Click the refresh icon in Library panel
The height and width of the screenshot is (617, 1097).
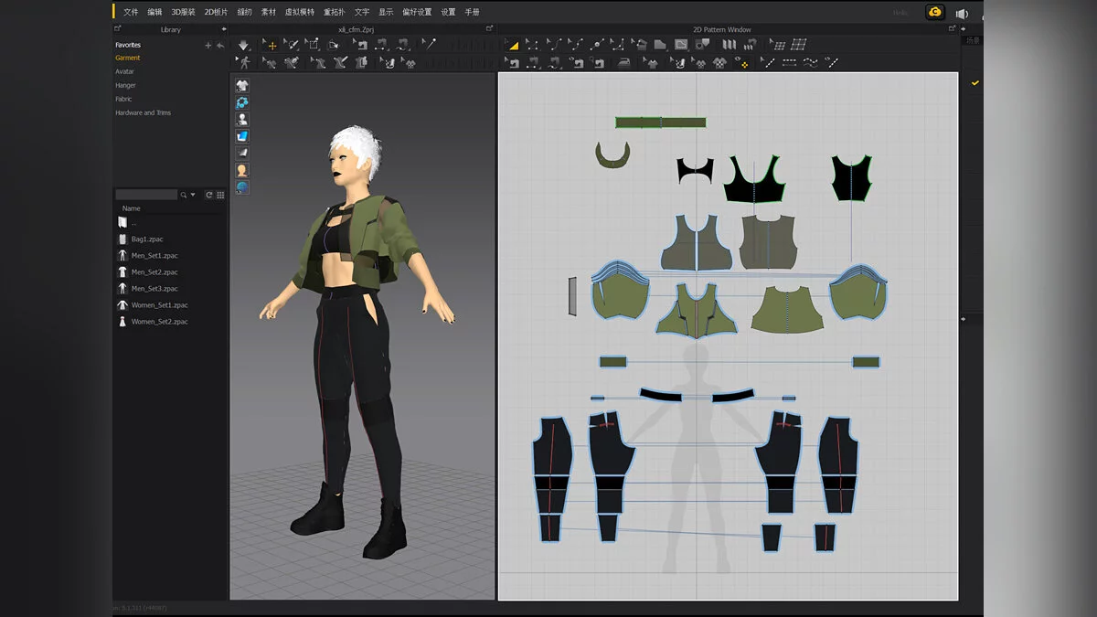point(208,195)
